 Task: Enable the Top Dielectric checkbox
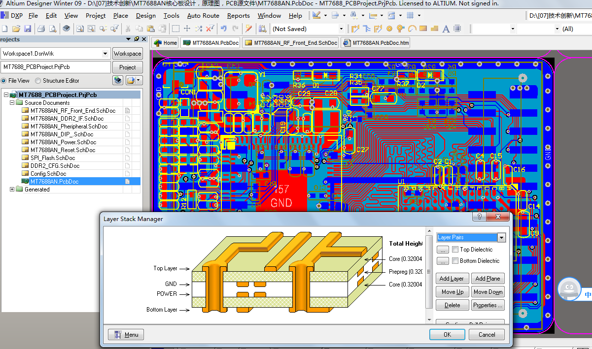pyautogui.click(x=455, y=250)
